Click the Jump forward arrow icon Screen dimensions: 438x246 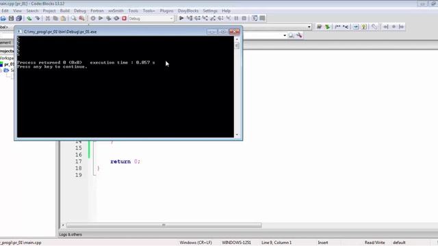(402, 27)
